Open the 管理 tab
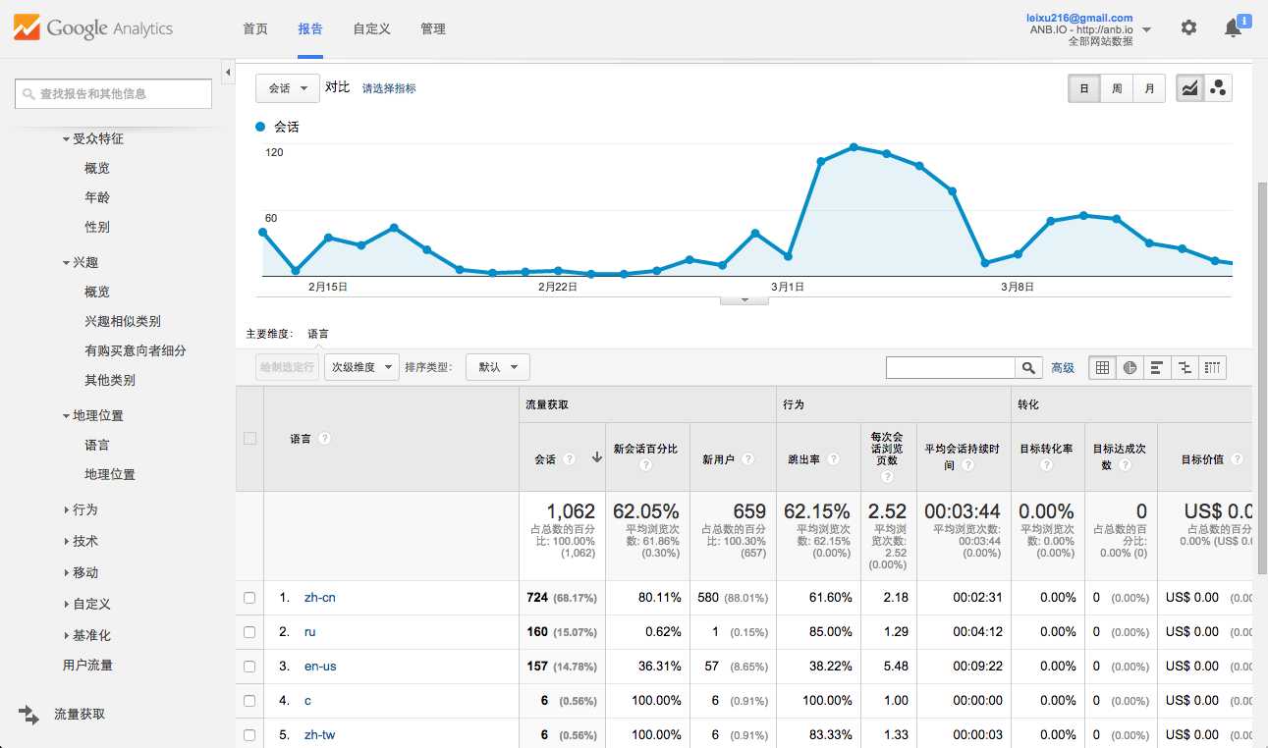Viewport: 1268px width, 748px height. [433, 29]
